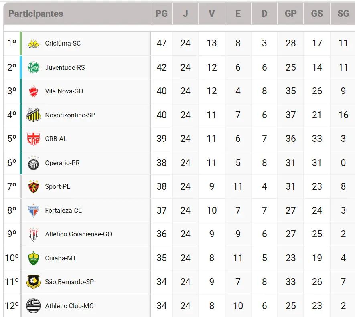Open the Criciúma-SC team name link
Viewport: 355px width, 317px height.
click(x=63, y=43)
